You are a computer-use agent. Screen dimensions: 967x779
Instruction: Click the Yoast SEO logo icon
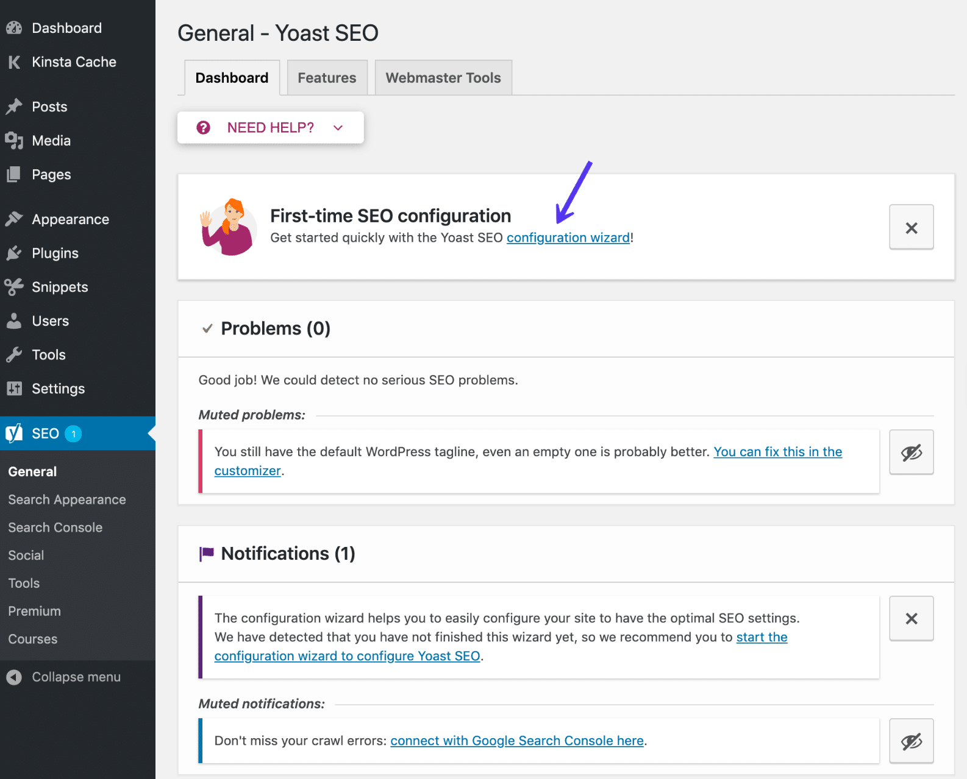tap(14, 433)
